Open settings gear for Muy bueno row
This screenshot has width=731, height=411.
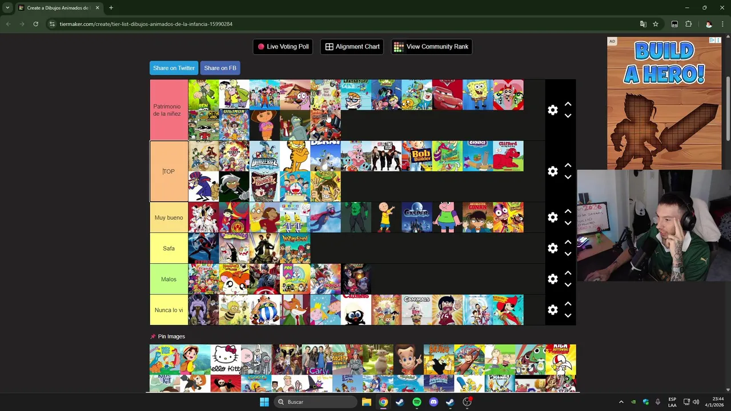[552, 217]
